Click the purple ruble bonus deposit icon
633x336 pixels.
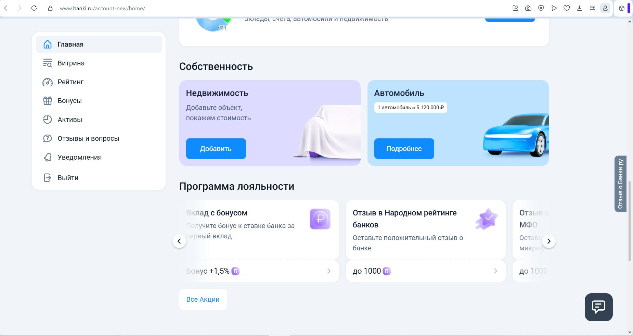320,219
